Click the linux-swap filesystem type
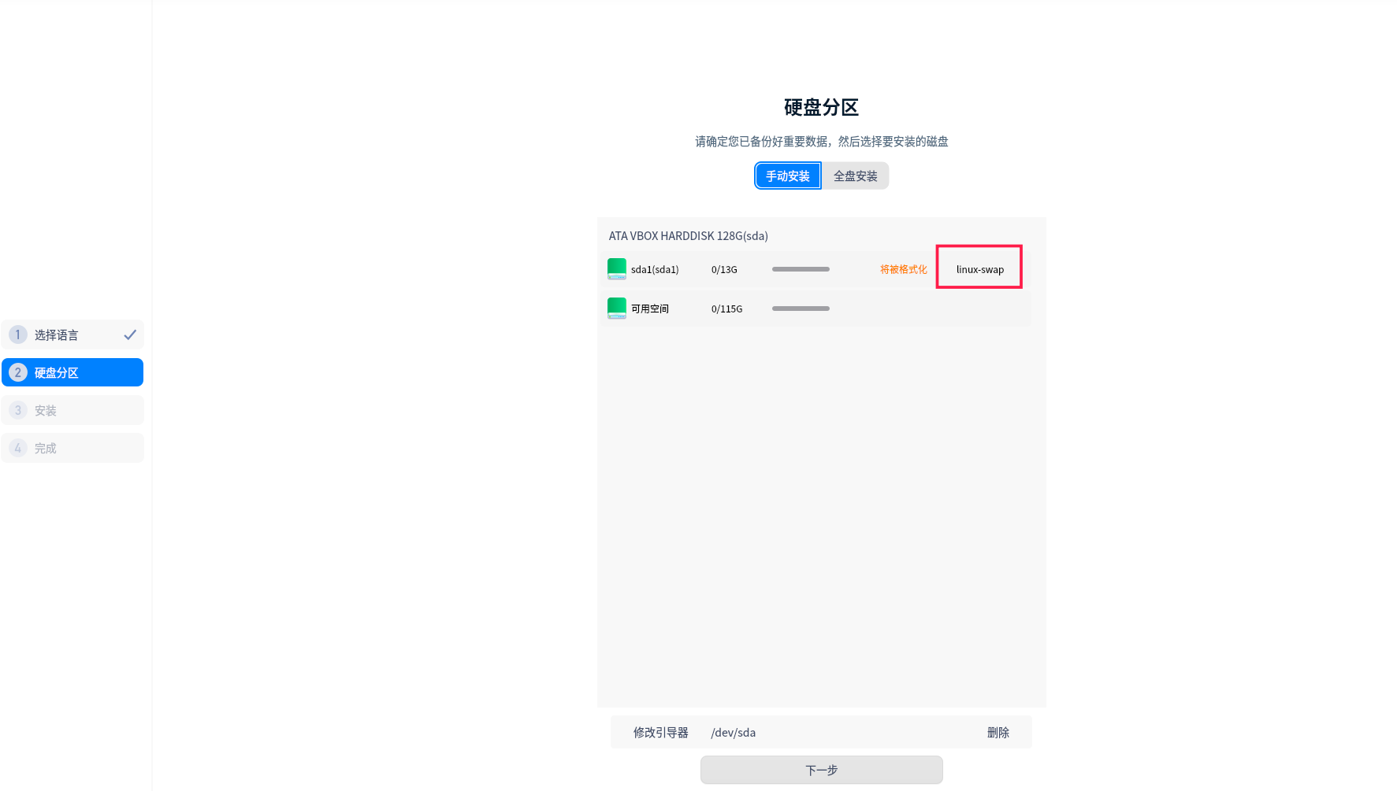1397x791 pixels. [x=980, y=269]
